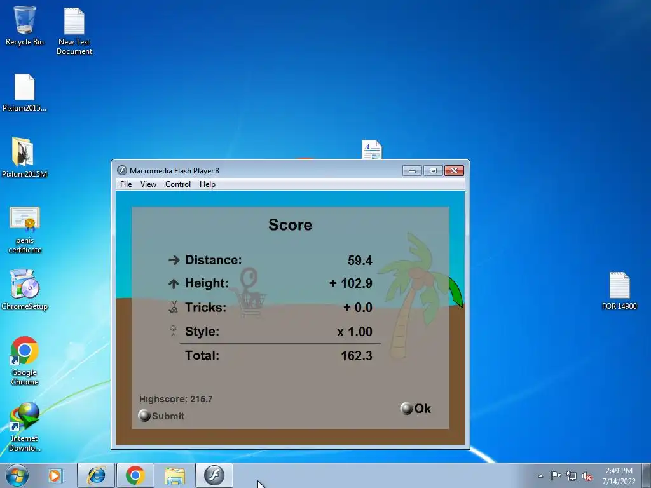Screen dimensions: 651x488
Task: Click the Distance value 59.4
Action: (x=360, y=261)
